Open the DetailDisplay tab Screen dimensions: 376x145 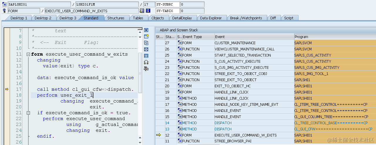[182, 18]
